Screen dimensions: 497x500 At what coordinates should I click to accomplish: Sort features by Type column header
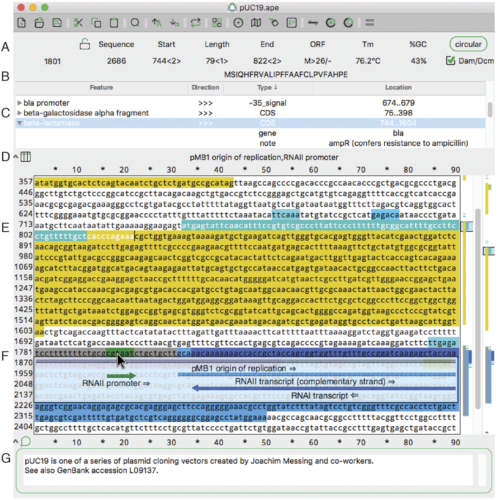point(267,87)
